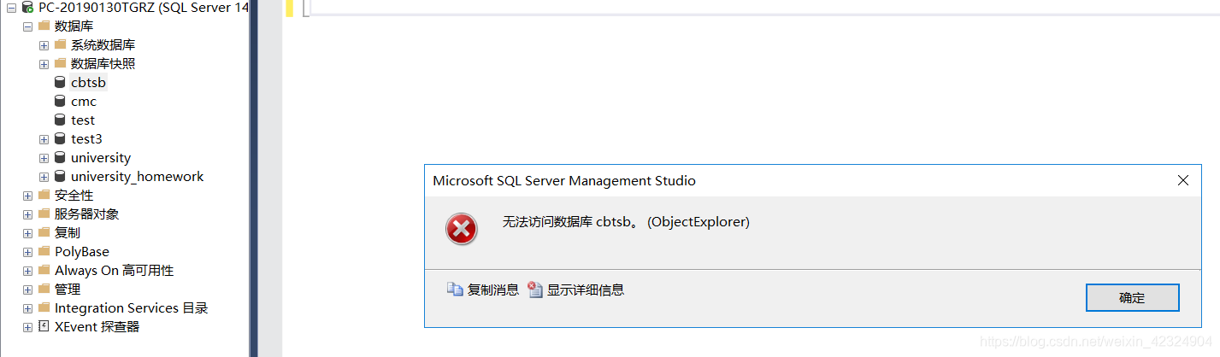Select the PolyBase tree item

82,252
